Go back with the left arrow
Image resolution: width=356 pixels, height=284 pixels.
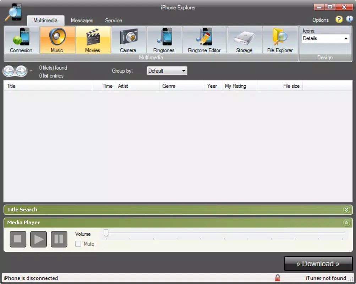9,71
